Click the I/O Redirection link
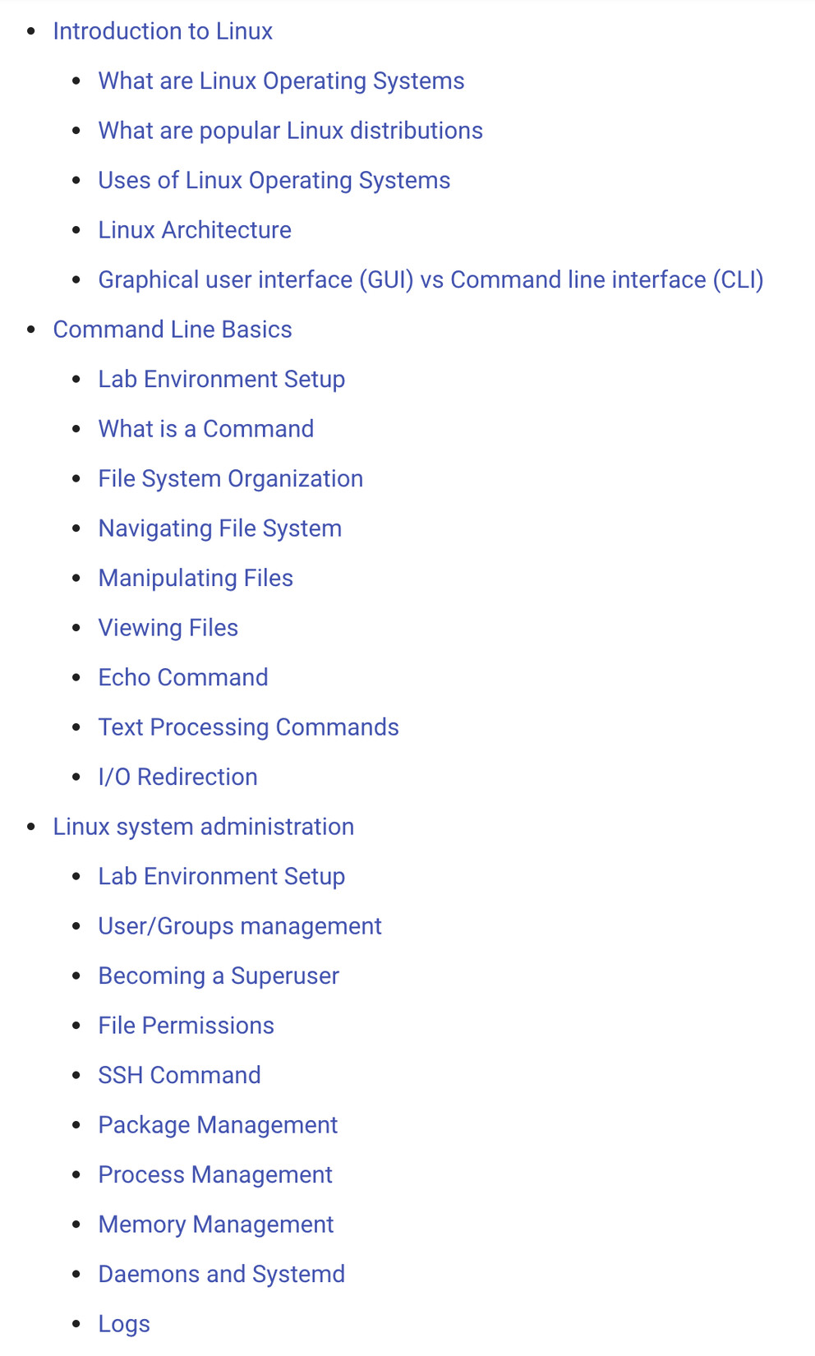This screenshot has width=815, height=1356. (x=177, y=777)
